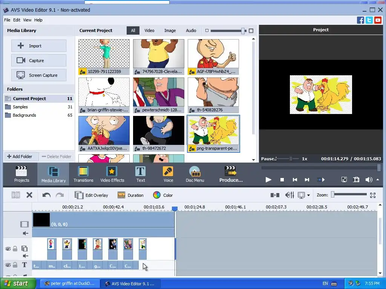Select the Media Library toolbar icon

click(54, 174)
